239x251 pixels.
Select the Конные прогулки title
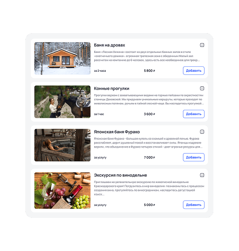click(x=112, y=89)
